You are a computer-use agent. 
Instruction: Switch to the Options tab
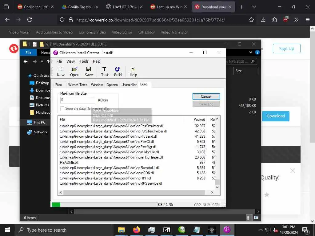(x=112, y=85)
